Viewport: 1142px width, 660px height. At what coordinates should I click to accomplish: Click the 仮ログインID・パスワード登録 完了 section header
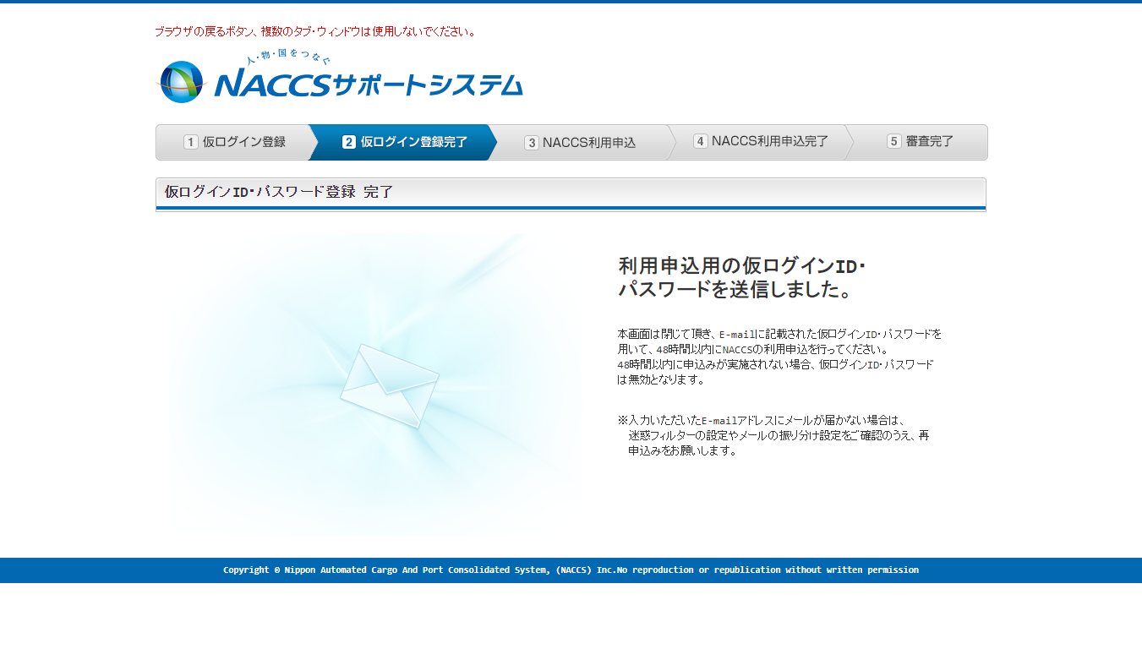pyautogui.click(x=279, y=192)
